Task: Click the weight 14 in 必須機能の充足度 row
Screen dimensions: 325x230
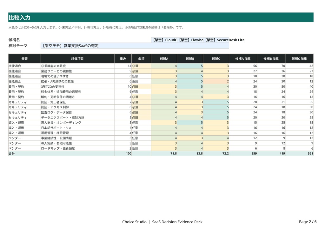Action: pyautogui.click(x=123, y=66)
